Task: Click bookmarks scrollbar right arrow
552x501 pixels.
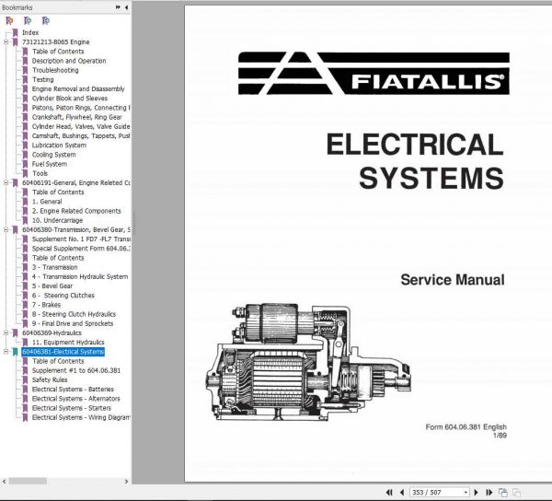Action: click(126, 482)
